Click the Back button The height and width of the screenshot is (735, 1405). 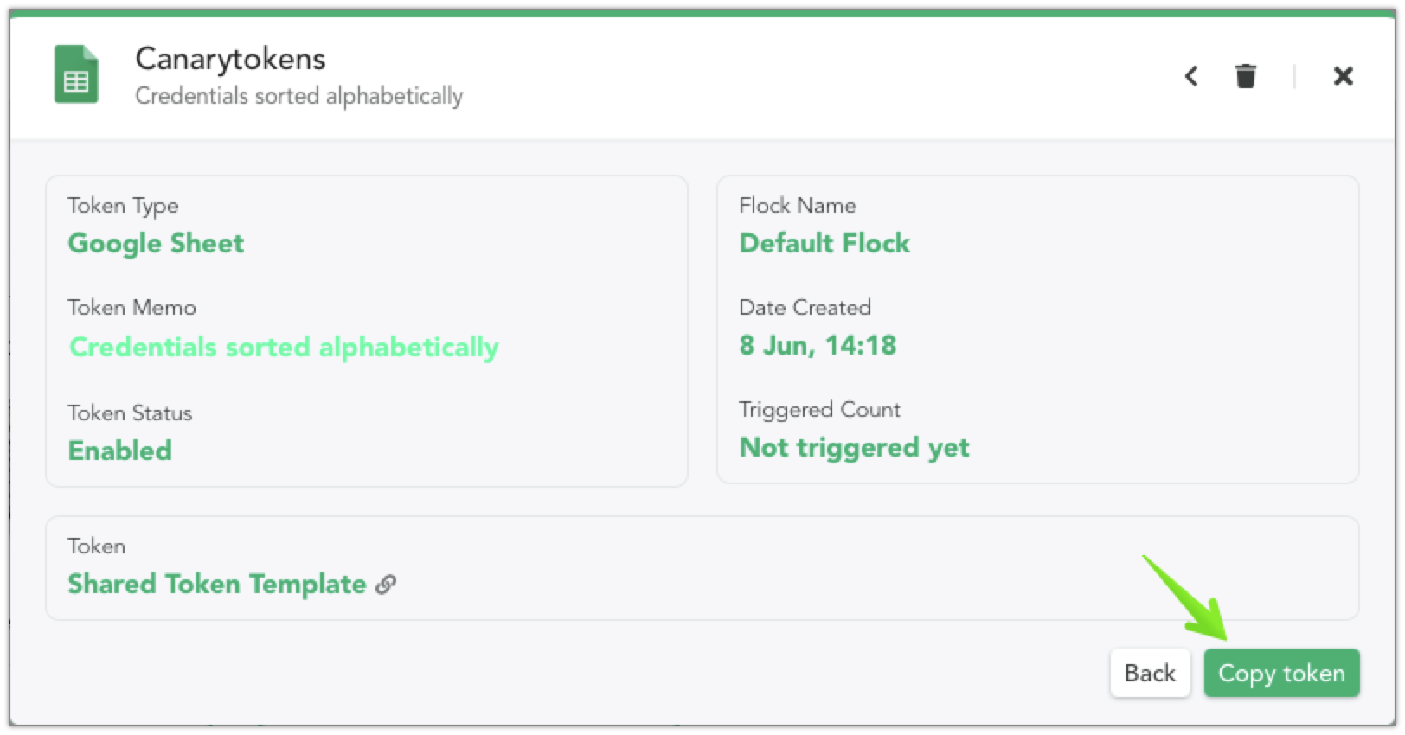point(1150,673)
